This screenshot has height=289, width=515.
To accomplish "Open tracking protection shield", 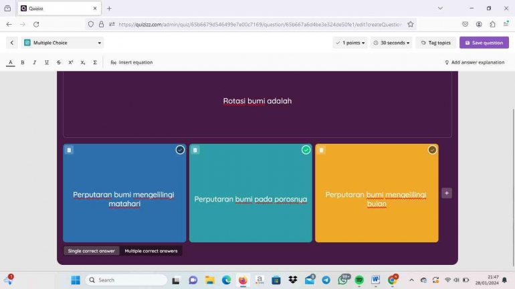I will [91, 24].
